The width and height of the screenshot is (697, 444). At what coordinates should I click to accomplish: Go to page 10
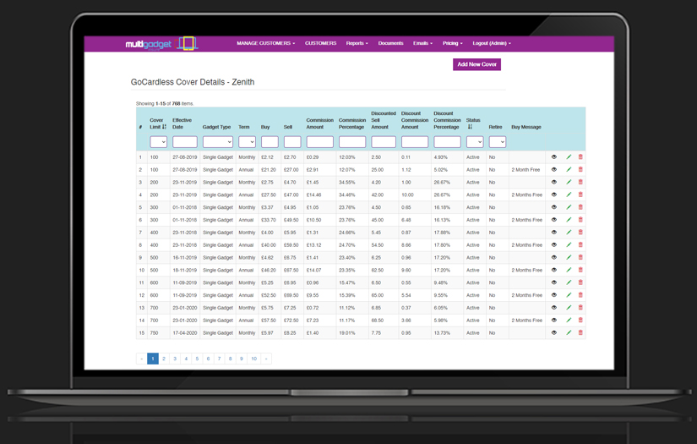point(253,359)
